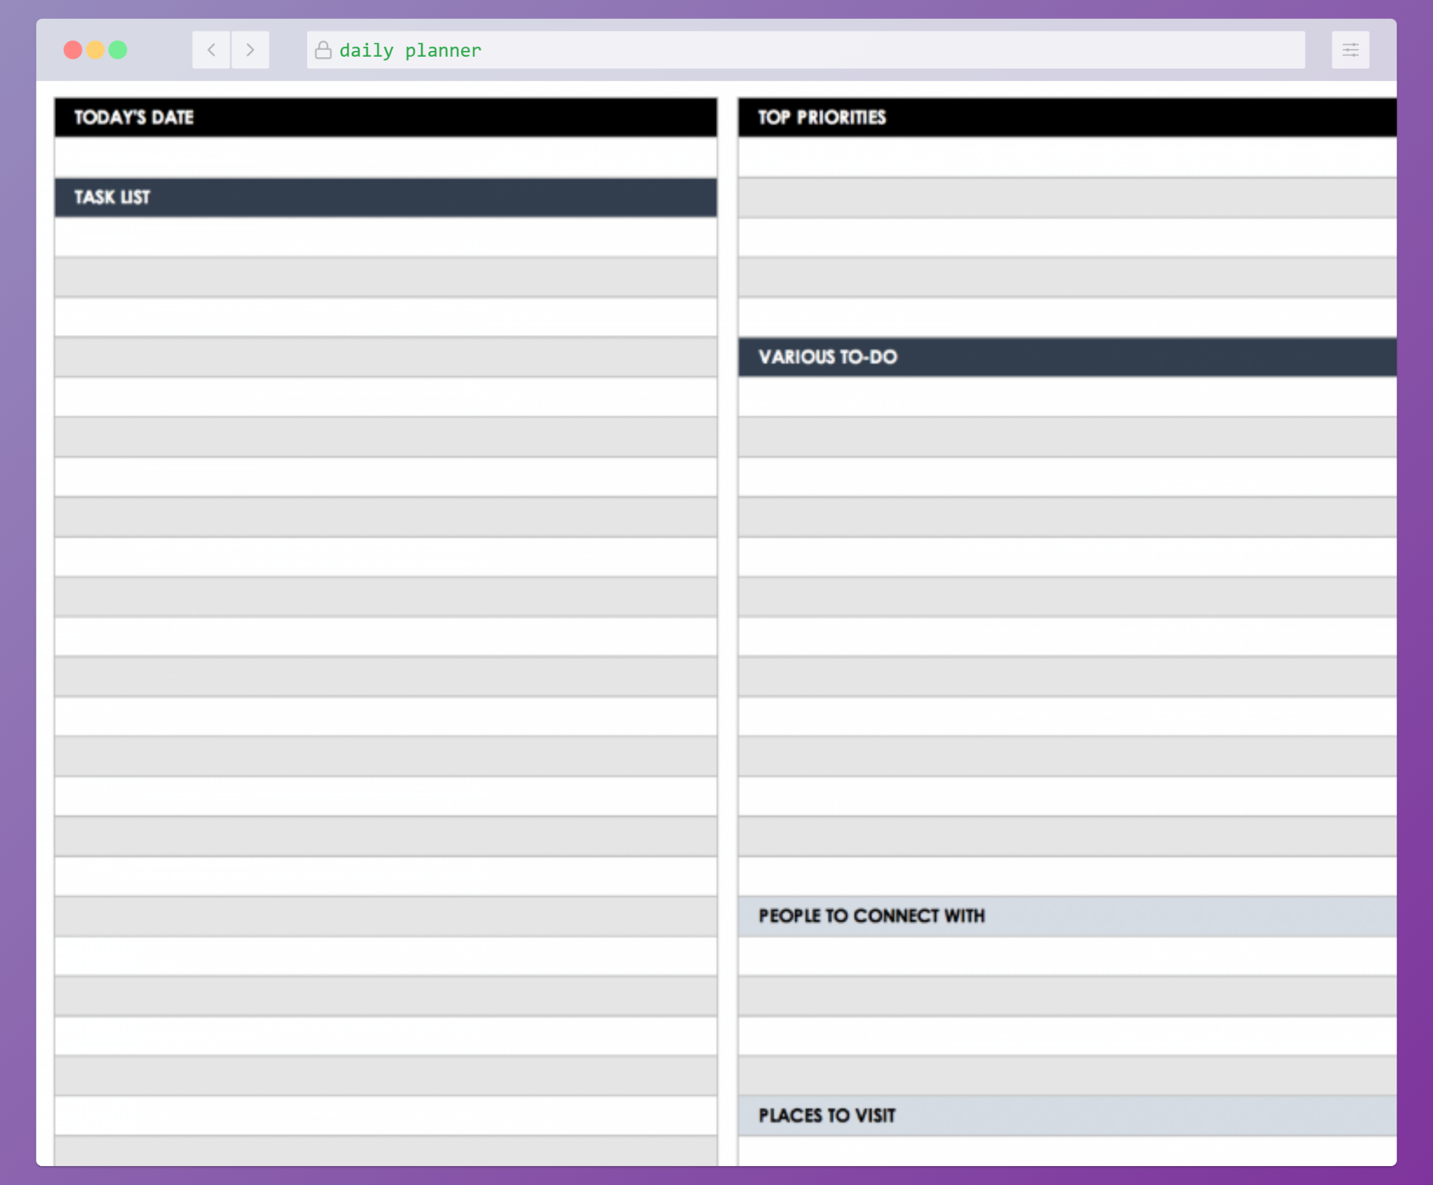1433x1185 pixels.
Task: Select the Today's Date header
Action: pyautogui.click(x=386, y=117)
